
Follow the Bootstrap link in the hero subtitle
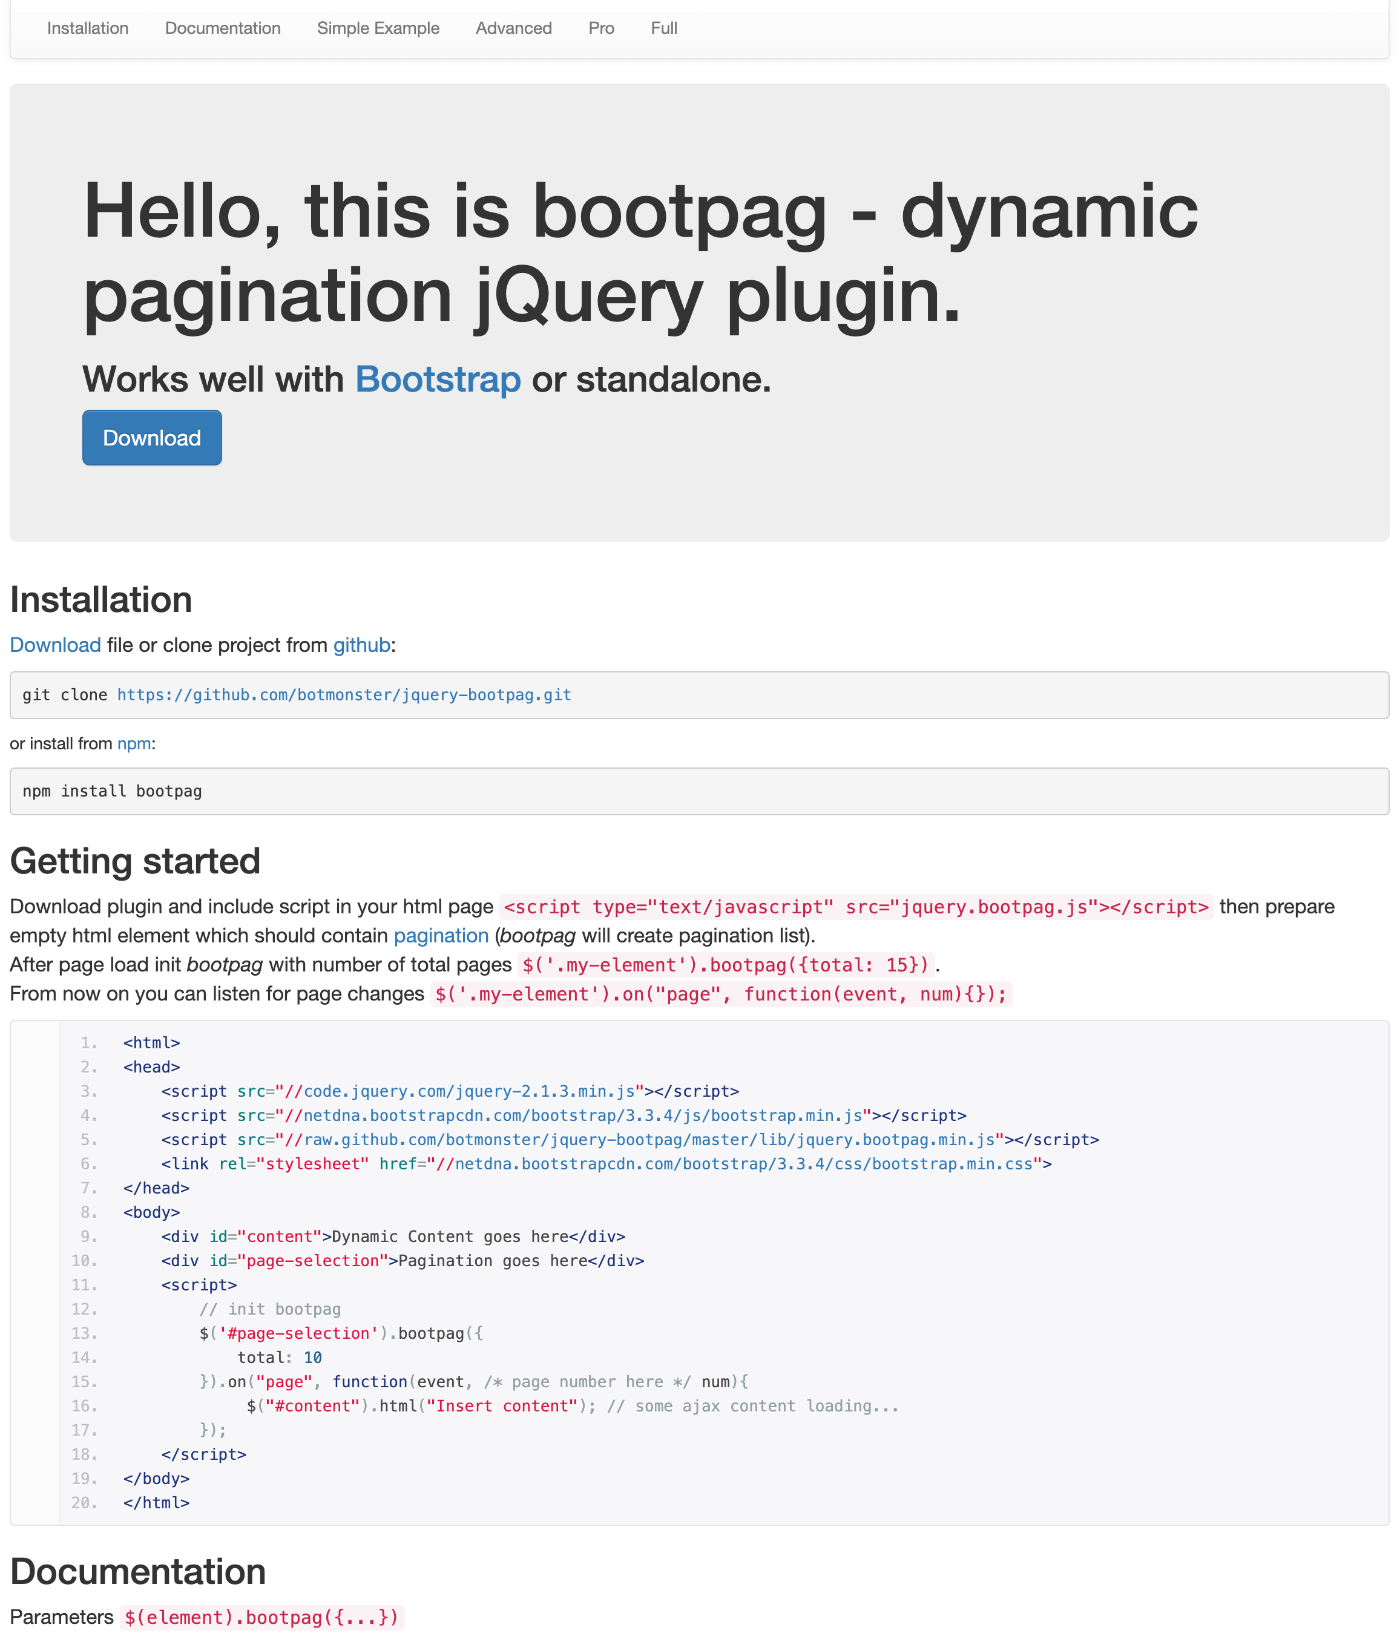[x=438, y=379]
